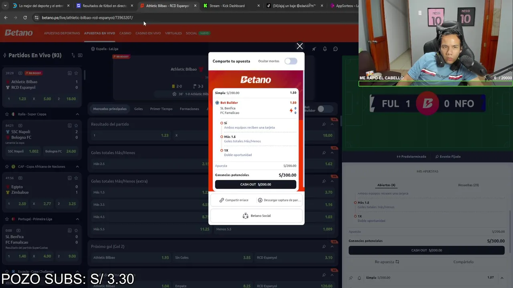The image size is (513, 288).
Task: Click Re-apuesta in Mis Apuestas panel
Action: click(x=387, y=262)
